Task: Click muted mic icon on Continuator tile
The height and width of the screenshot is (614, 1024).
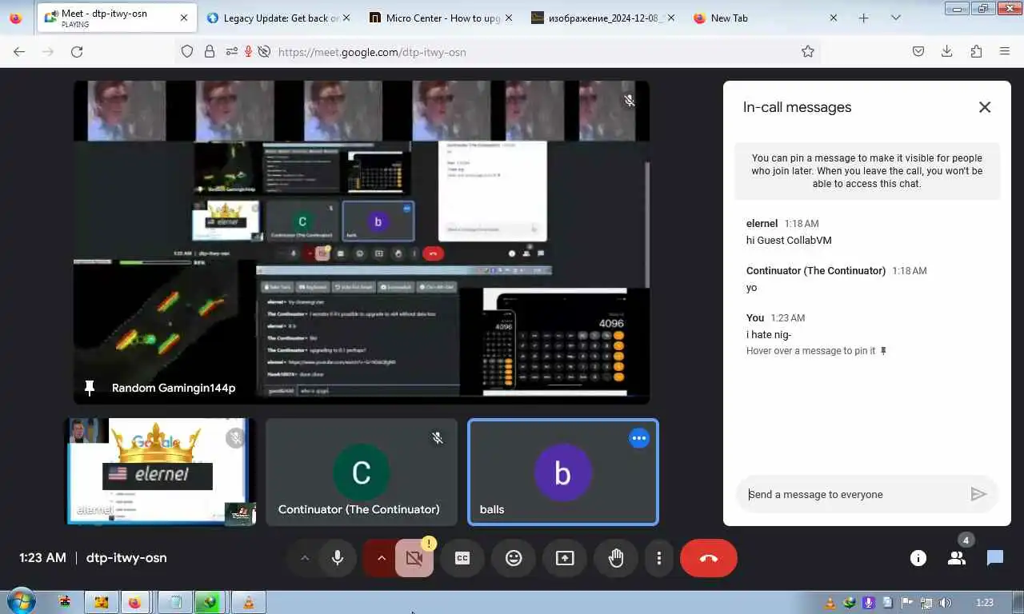Action: 438,438
